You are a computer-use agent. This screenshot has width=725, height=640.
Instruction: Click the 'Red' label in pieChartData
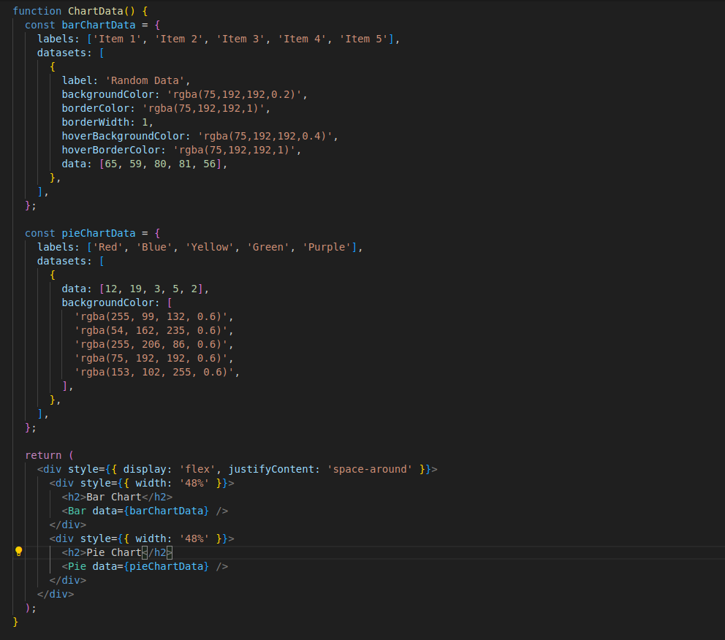tap(106, 246)
